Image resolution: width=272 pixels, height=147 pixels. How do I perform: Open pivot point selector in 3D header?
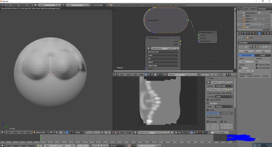pyautogui.click(x=57, y=132)
